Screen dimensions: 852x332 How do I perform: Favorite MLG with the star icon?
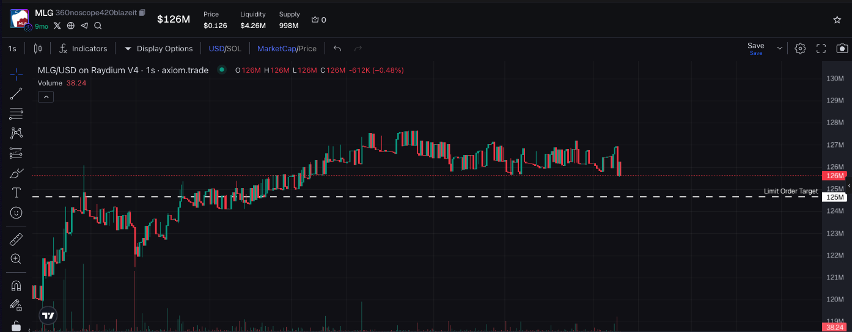(837, 20)
